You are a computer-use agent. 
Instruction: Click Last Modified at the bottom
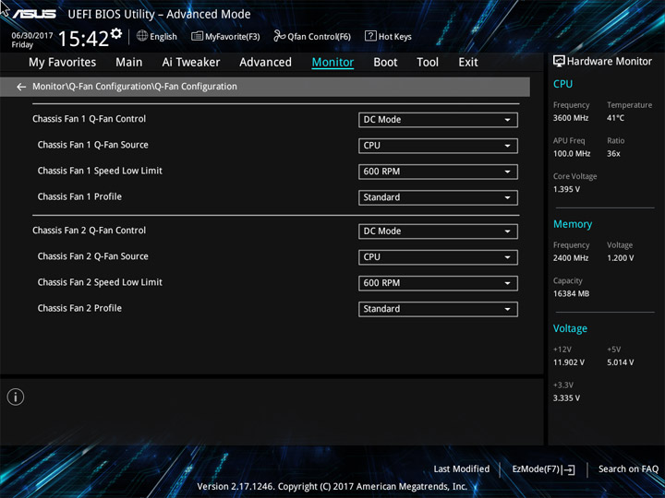pyautogui.click(x=462, y=469)
